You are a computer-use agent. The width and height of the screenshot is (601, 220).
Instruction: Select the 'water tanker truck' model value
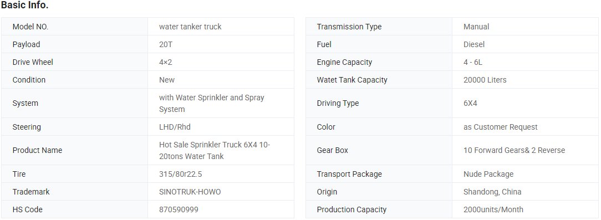190,27
